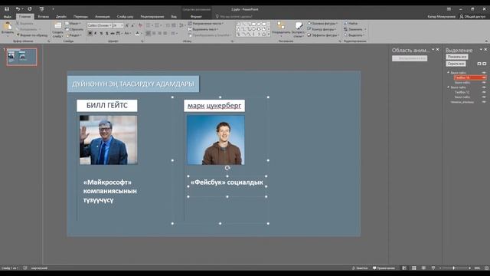Click the Bill Gates photo on slide
This screenshot has height=276, width=490.
click(x=108, y=140)
